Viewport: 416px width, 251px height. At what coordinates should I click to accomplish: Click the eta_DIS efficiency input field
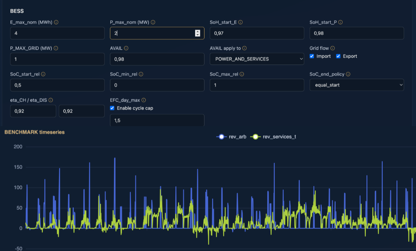[x=82, y=111]
